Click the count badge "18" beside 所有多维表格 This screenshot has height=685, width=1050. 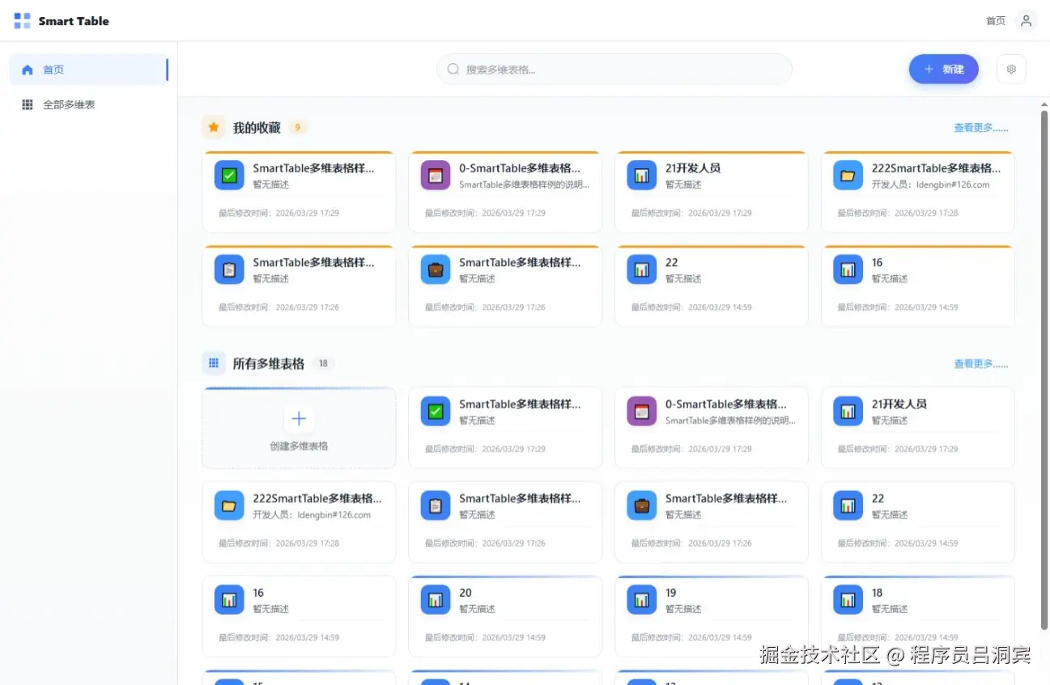323,364
